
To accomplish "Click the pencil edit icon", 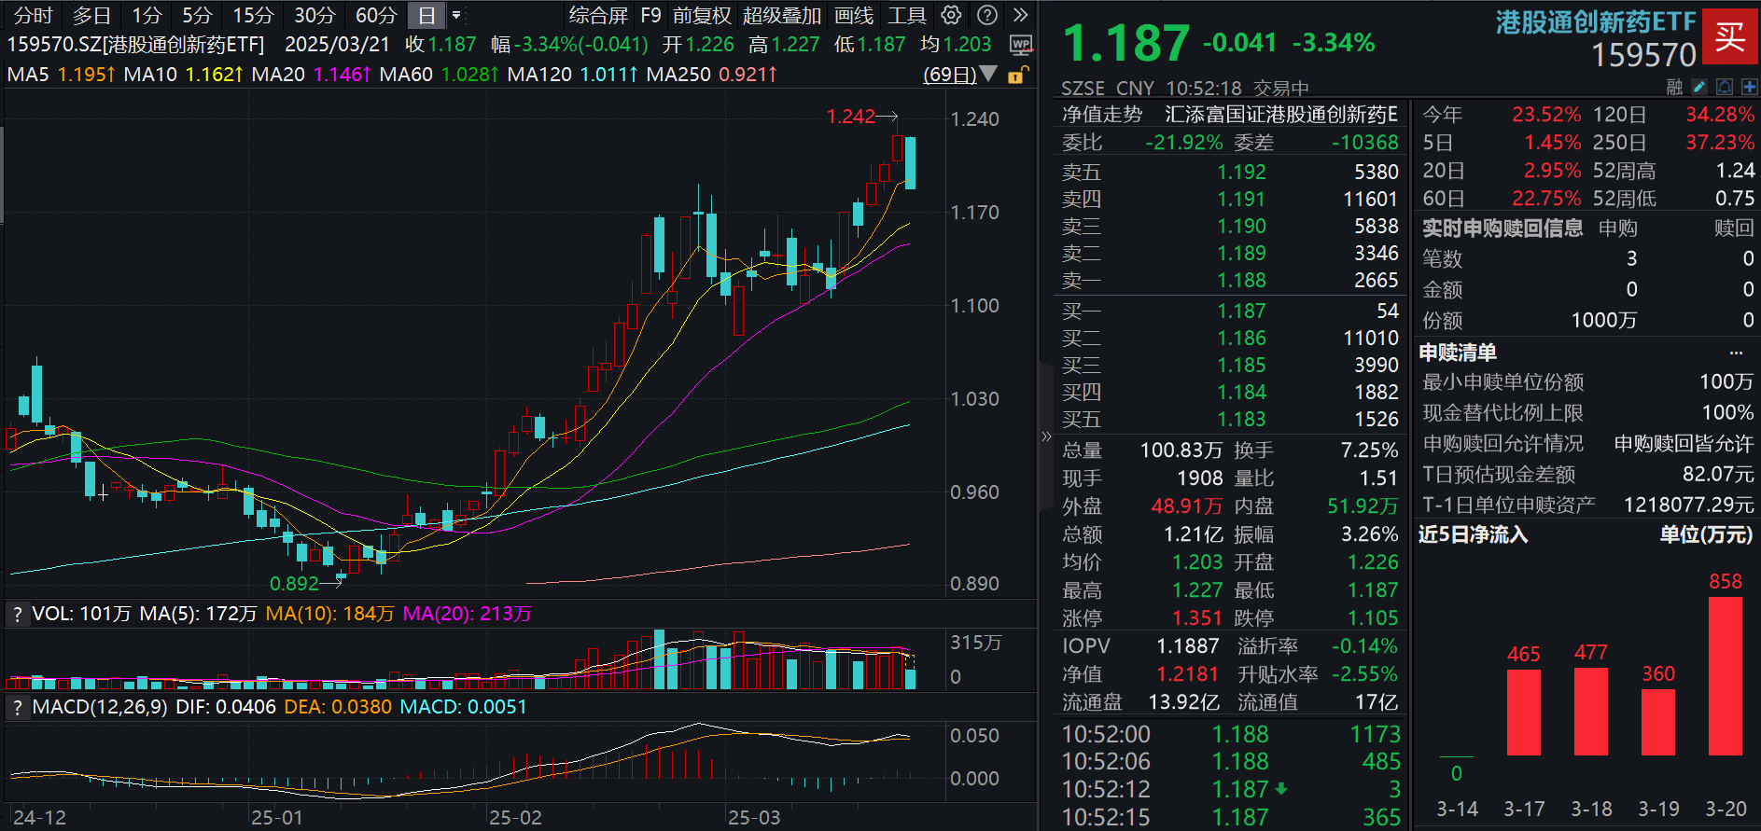I will tap(1699, 87).
